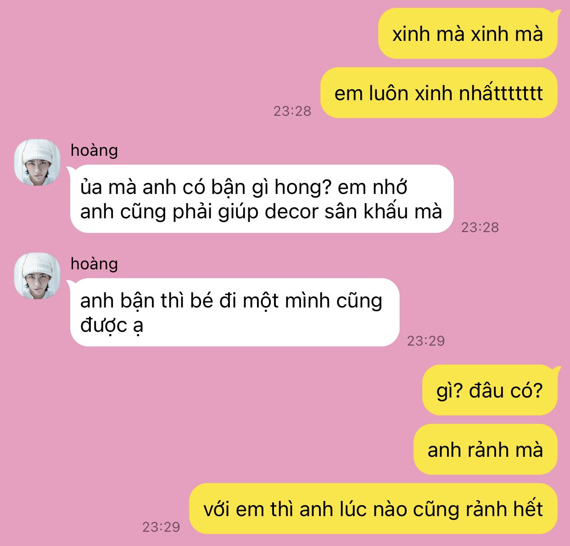Screen dimensions: 570x546
Task: Tap the 23:29 timestamp after 'được ạ' message
Action: (426, 341)
